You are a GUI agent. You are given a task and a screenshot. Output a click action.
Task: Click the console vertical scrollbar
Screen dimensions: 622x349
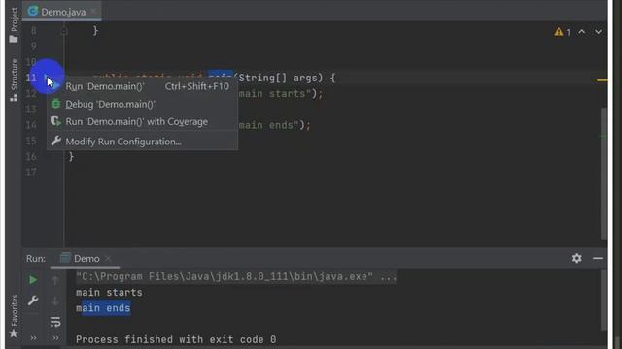click(604, 300)
